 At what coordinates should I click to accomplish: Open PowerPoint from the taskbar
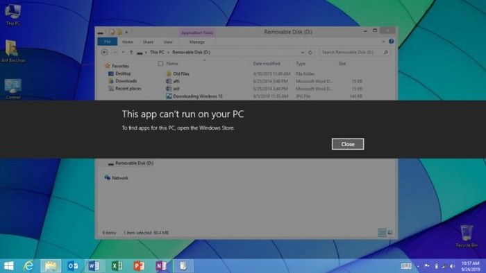pos(139,266)
